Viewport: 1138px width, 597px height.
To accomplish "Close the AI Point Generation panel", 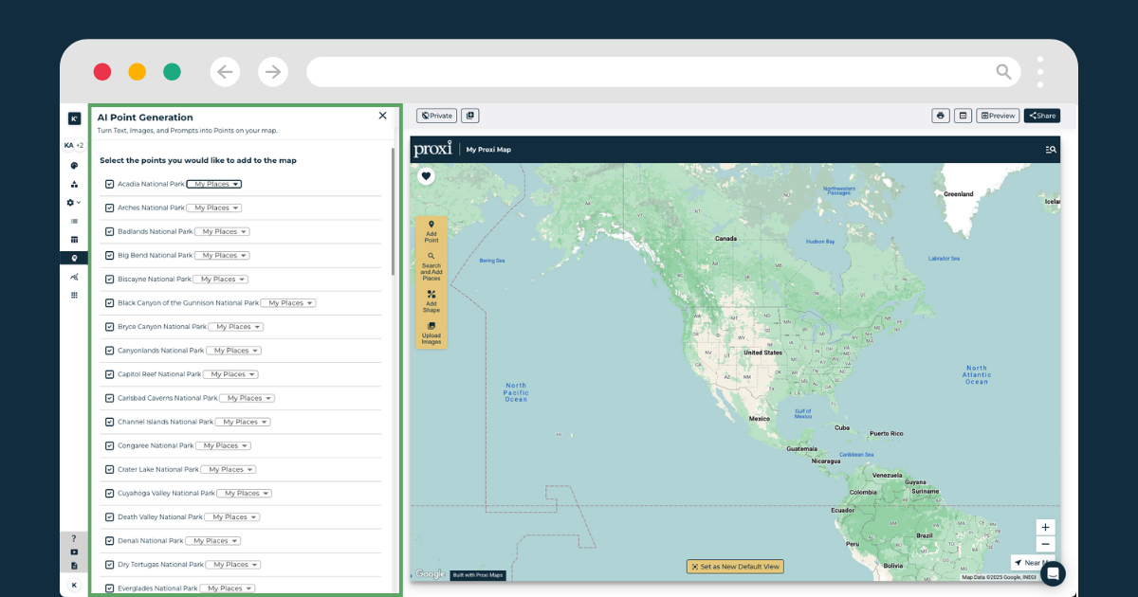I will coord(382,116).
